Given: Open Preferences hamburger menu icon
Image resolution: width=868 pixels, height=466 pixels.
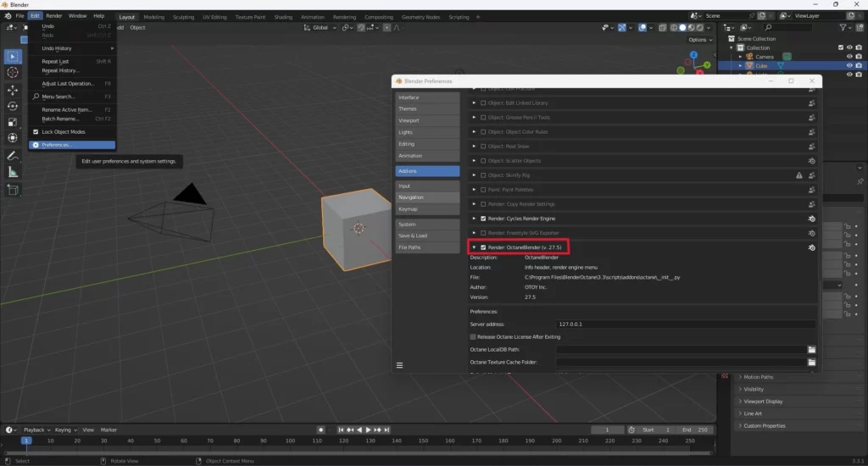Looking at the screenshot, I should click(x=400, y=365).
